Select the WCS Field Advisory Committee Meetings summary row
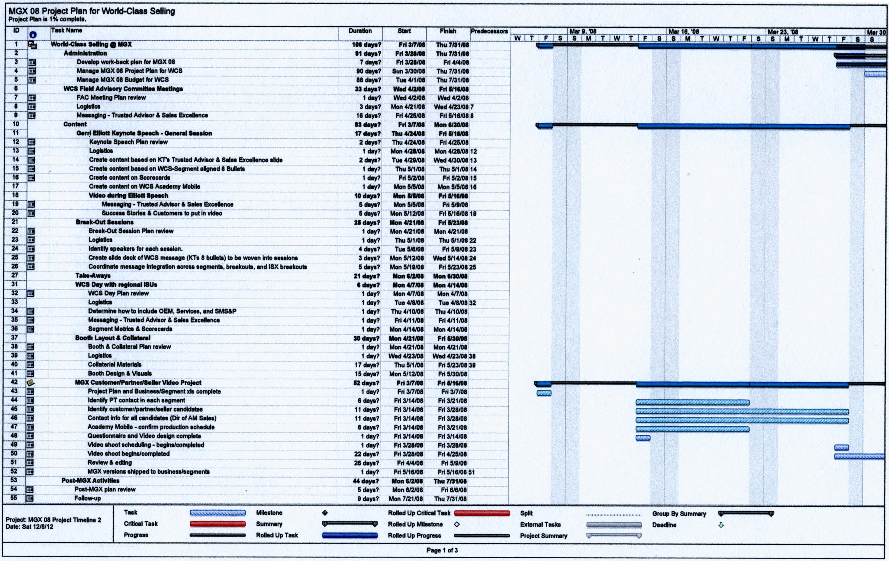 pyautogui.click(x=123, y=89)
